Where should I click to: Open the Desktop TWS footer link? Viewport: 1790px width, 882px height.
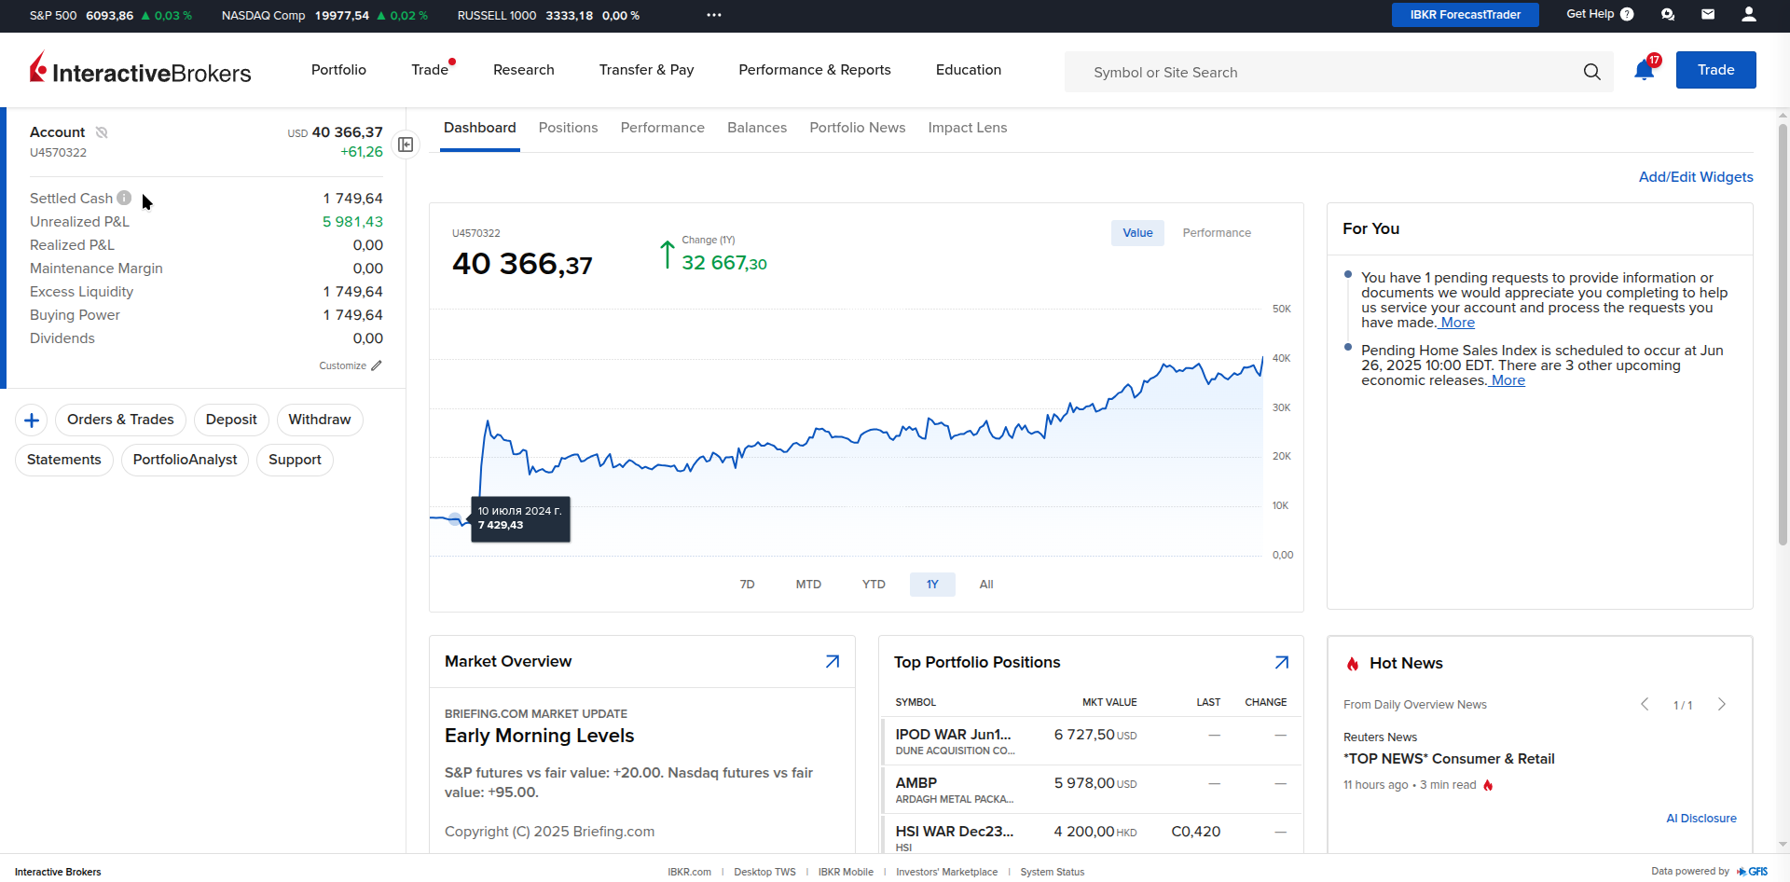click(764, 872)
